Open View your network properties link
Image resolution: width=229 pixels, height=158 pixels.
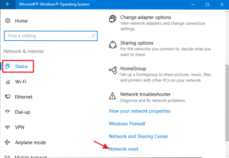[140, 111]
